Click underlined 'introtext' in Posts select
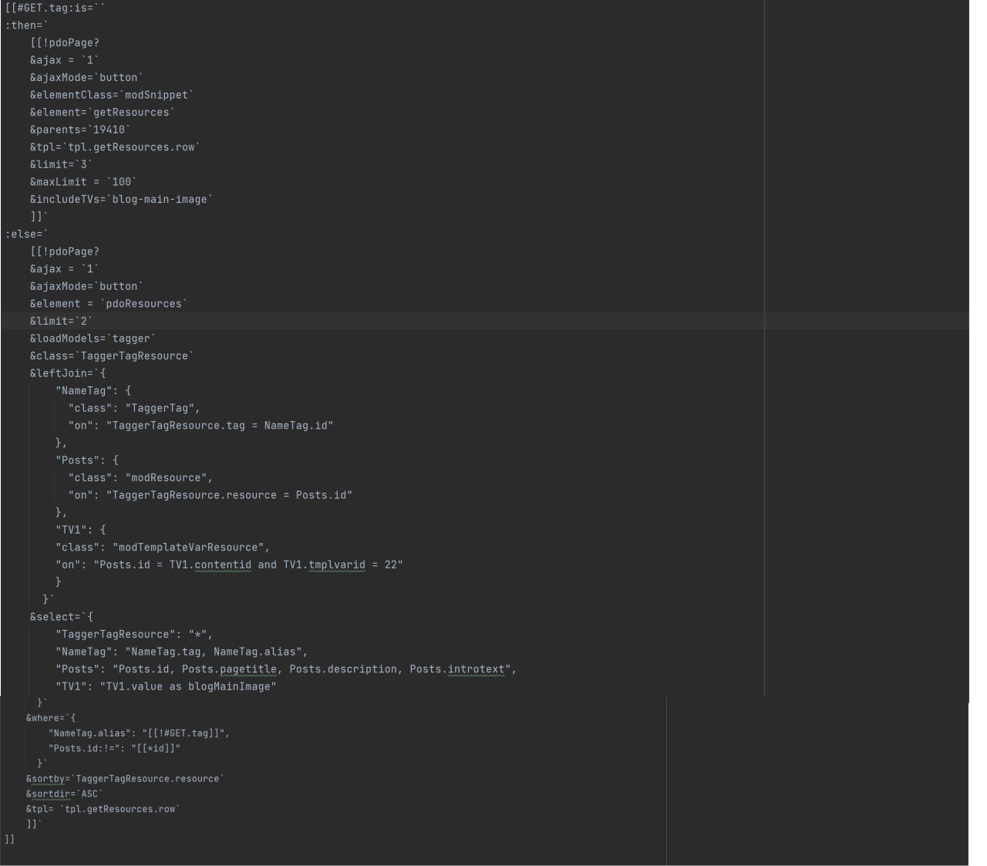The width and height of the screenshot is (987, 866). click(x=477, y=669)
